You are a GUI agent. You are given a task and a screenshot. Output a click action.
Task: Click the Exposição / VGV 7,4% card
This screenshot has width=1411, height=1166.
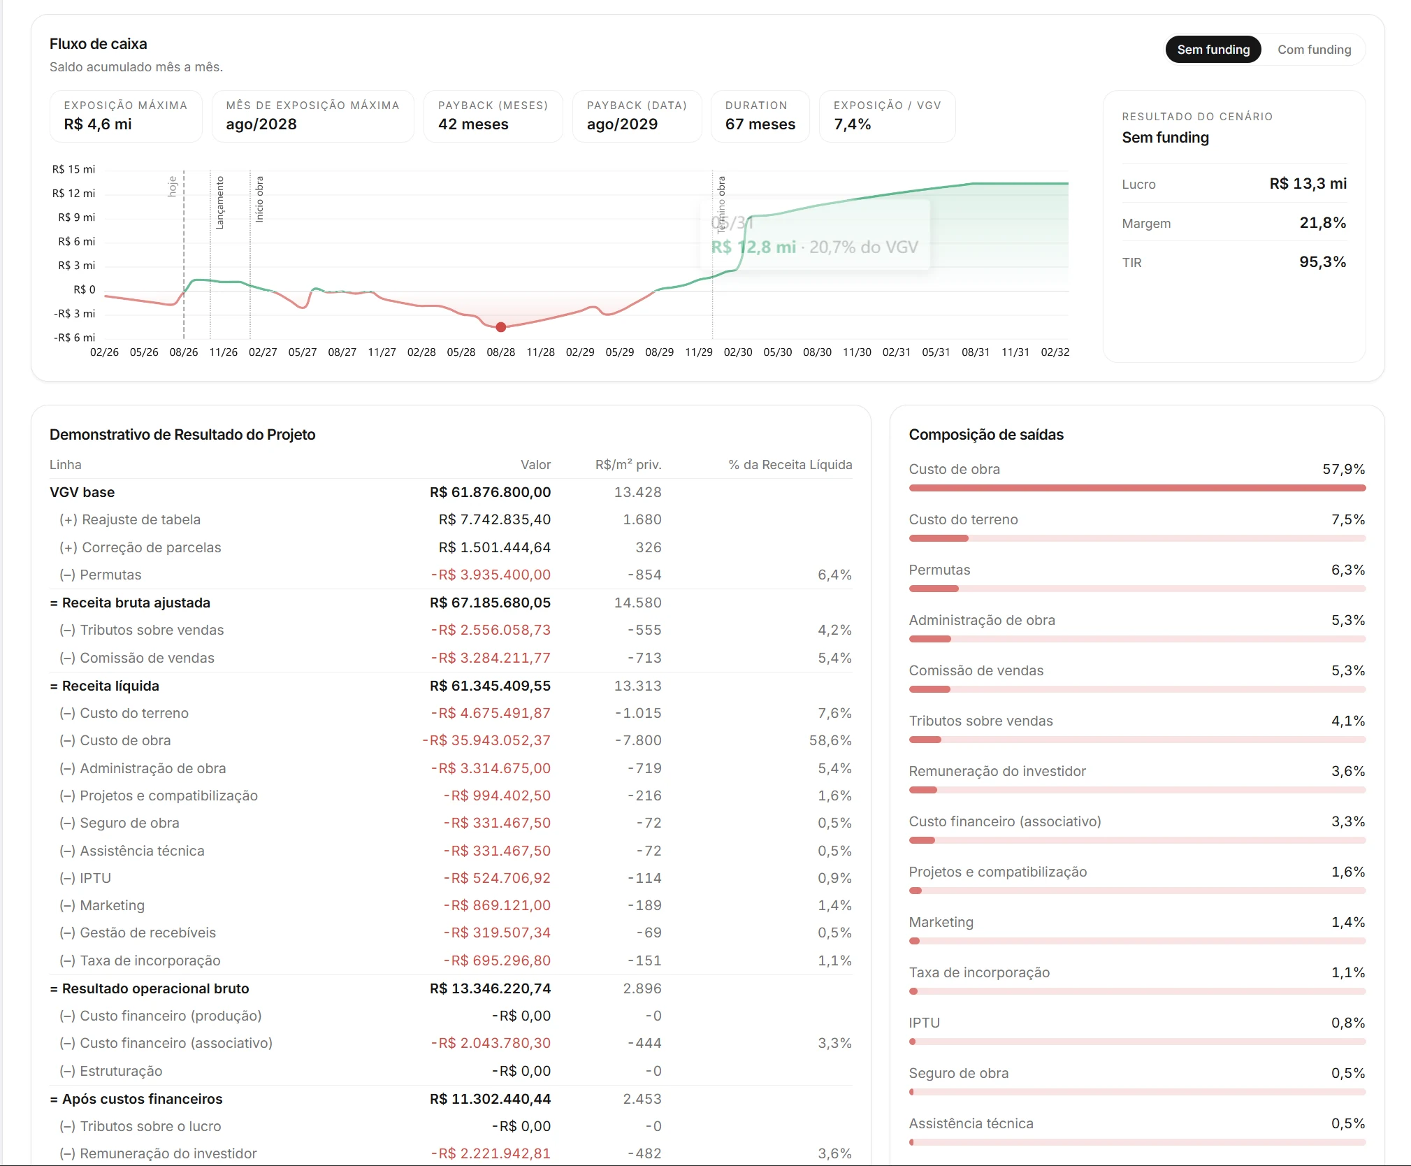click(x=887, y=116)
